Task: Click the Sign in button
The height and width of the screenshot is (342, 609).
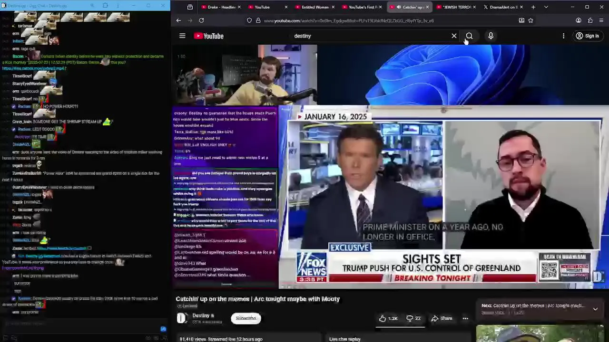Action: click(x=587, y=36)
